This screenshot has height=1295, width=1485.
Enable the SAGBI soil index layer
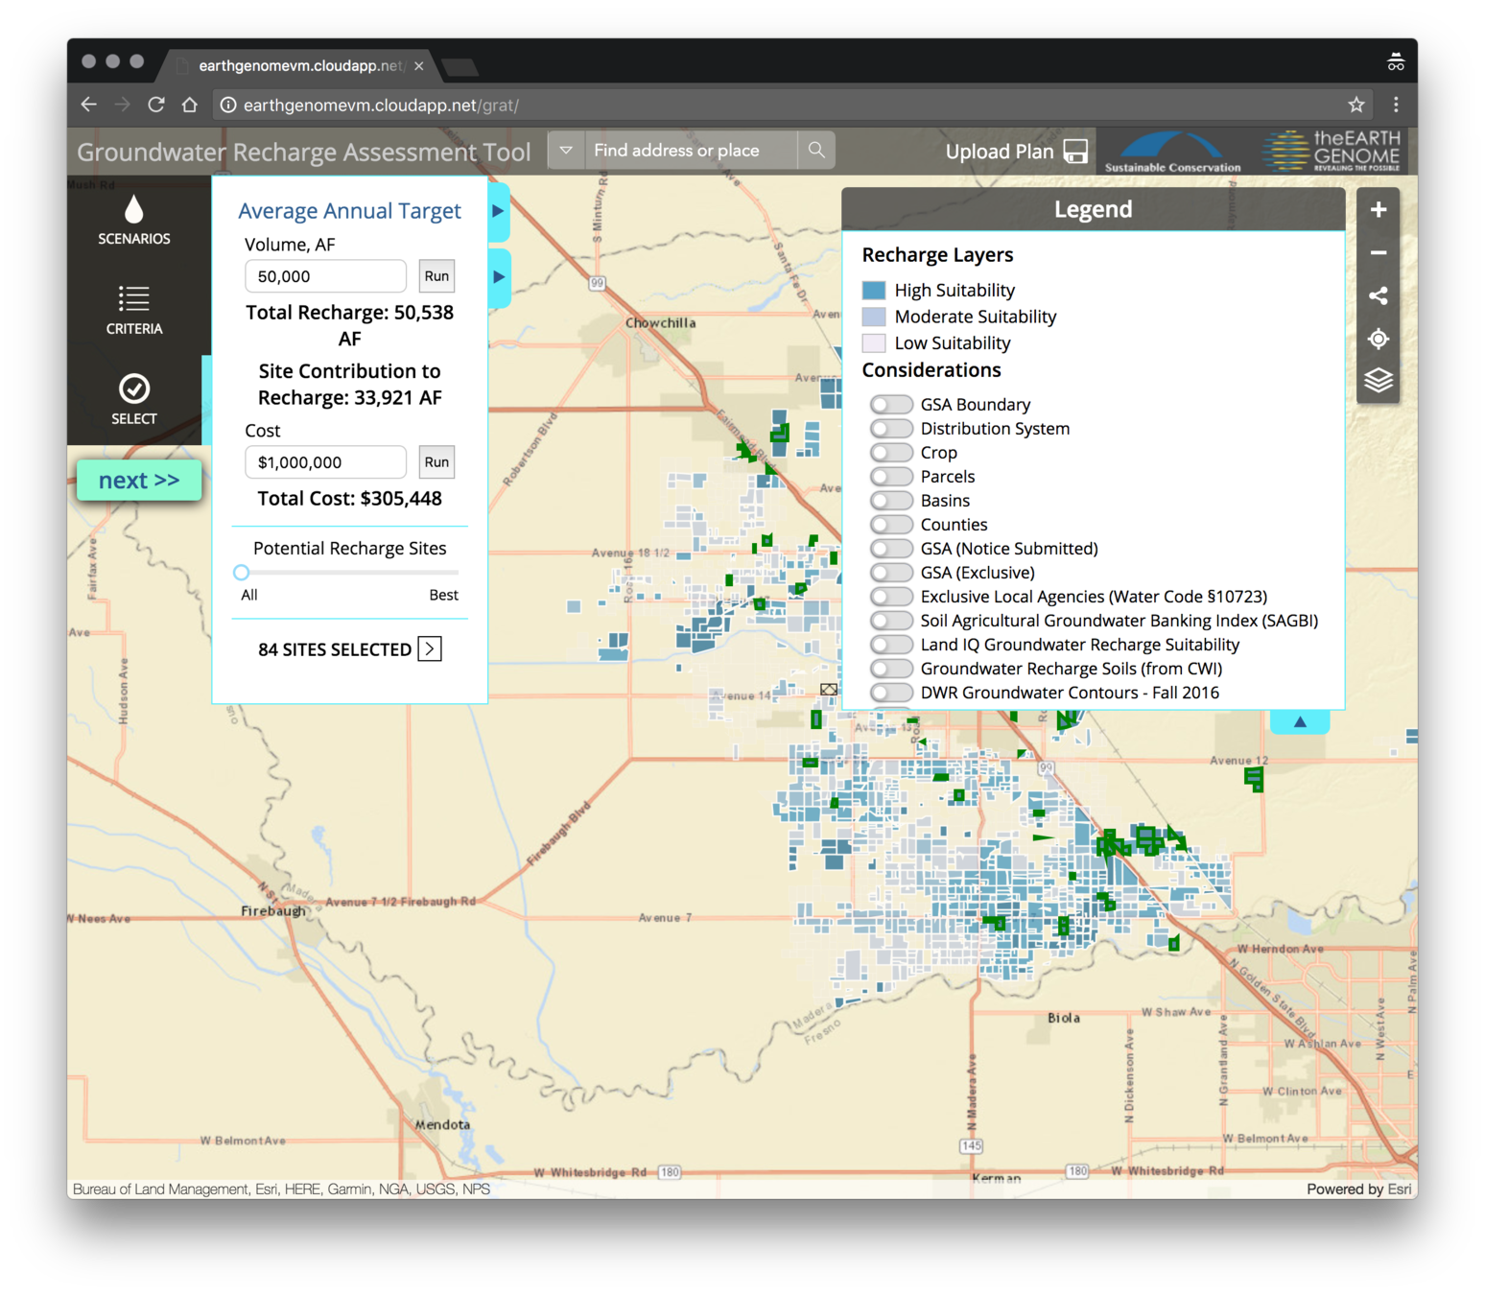pos(891,621)
